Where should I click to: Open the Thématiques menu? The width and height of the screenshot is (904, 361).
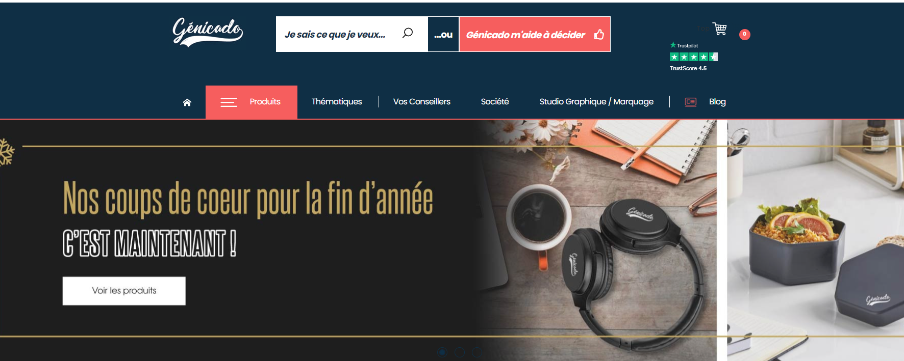pos(337,102)
